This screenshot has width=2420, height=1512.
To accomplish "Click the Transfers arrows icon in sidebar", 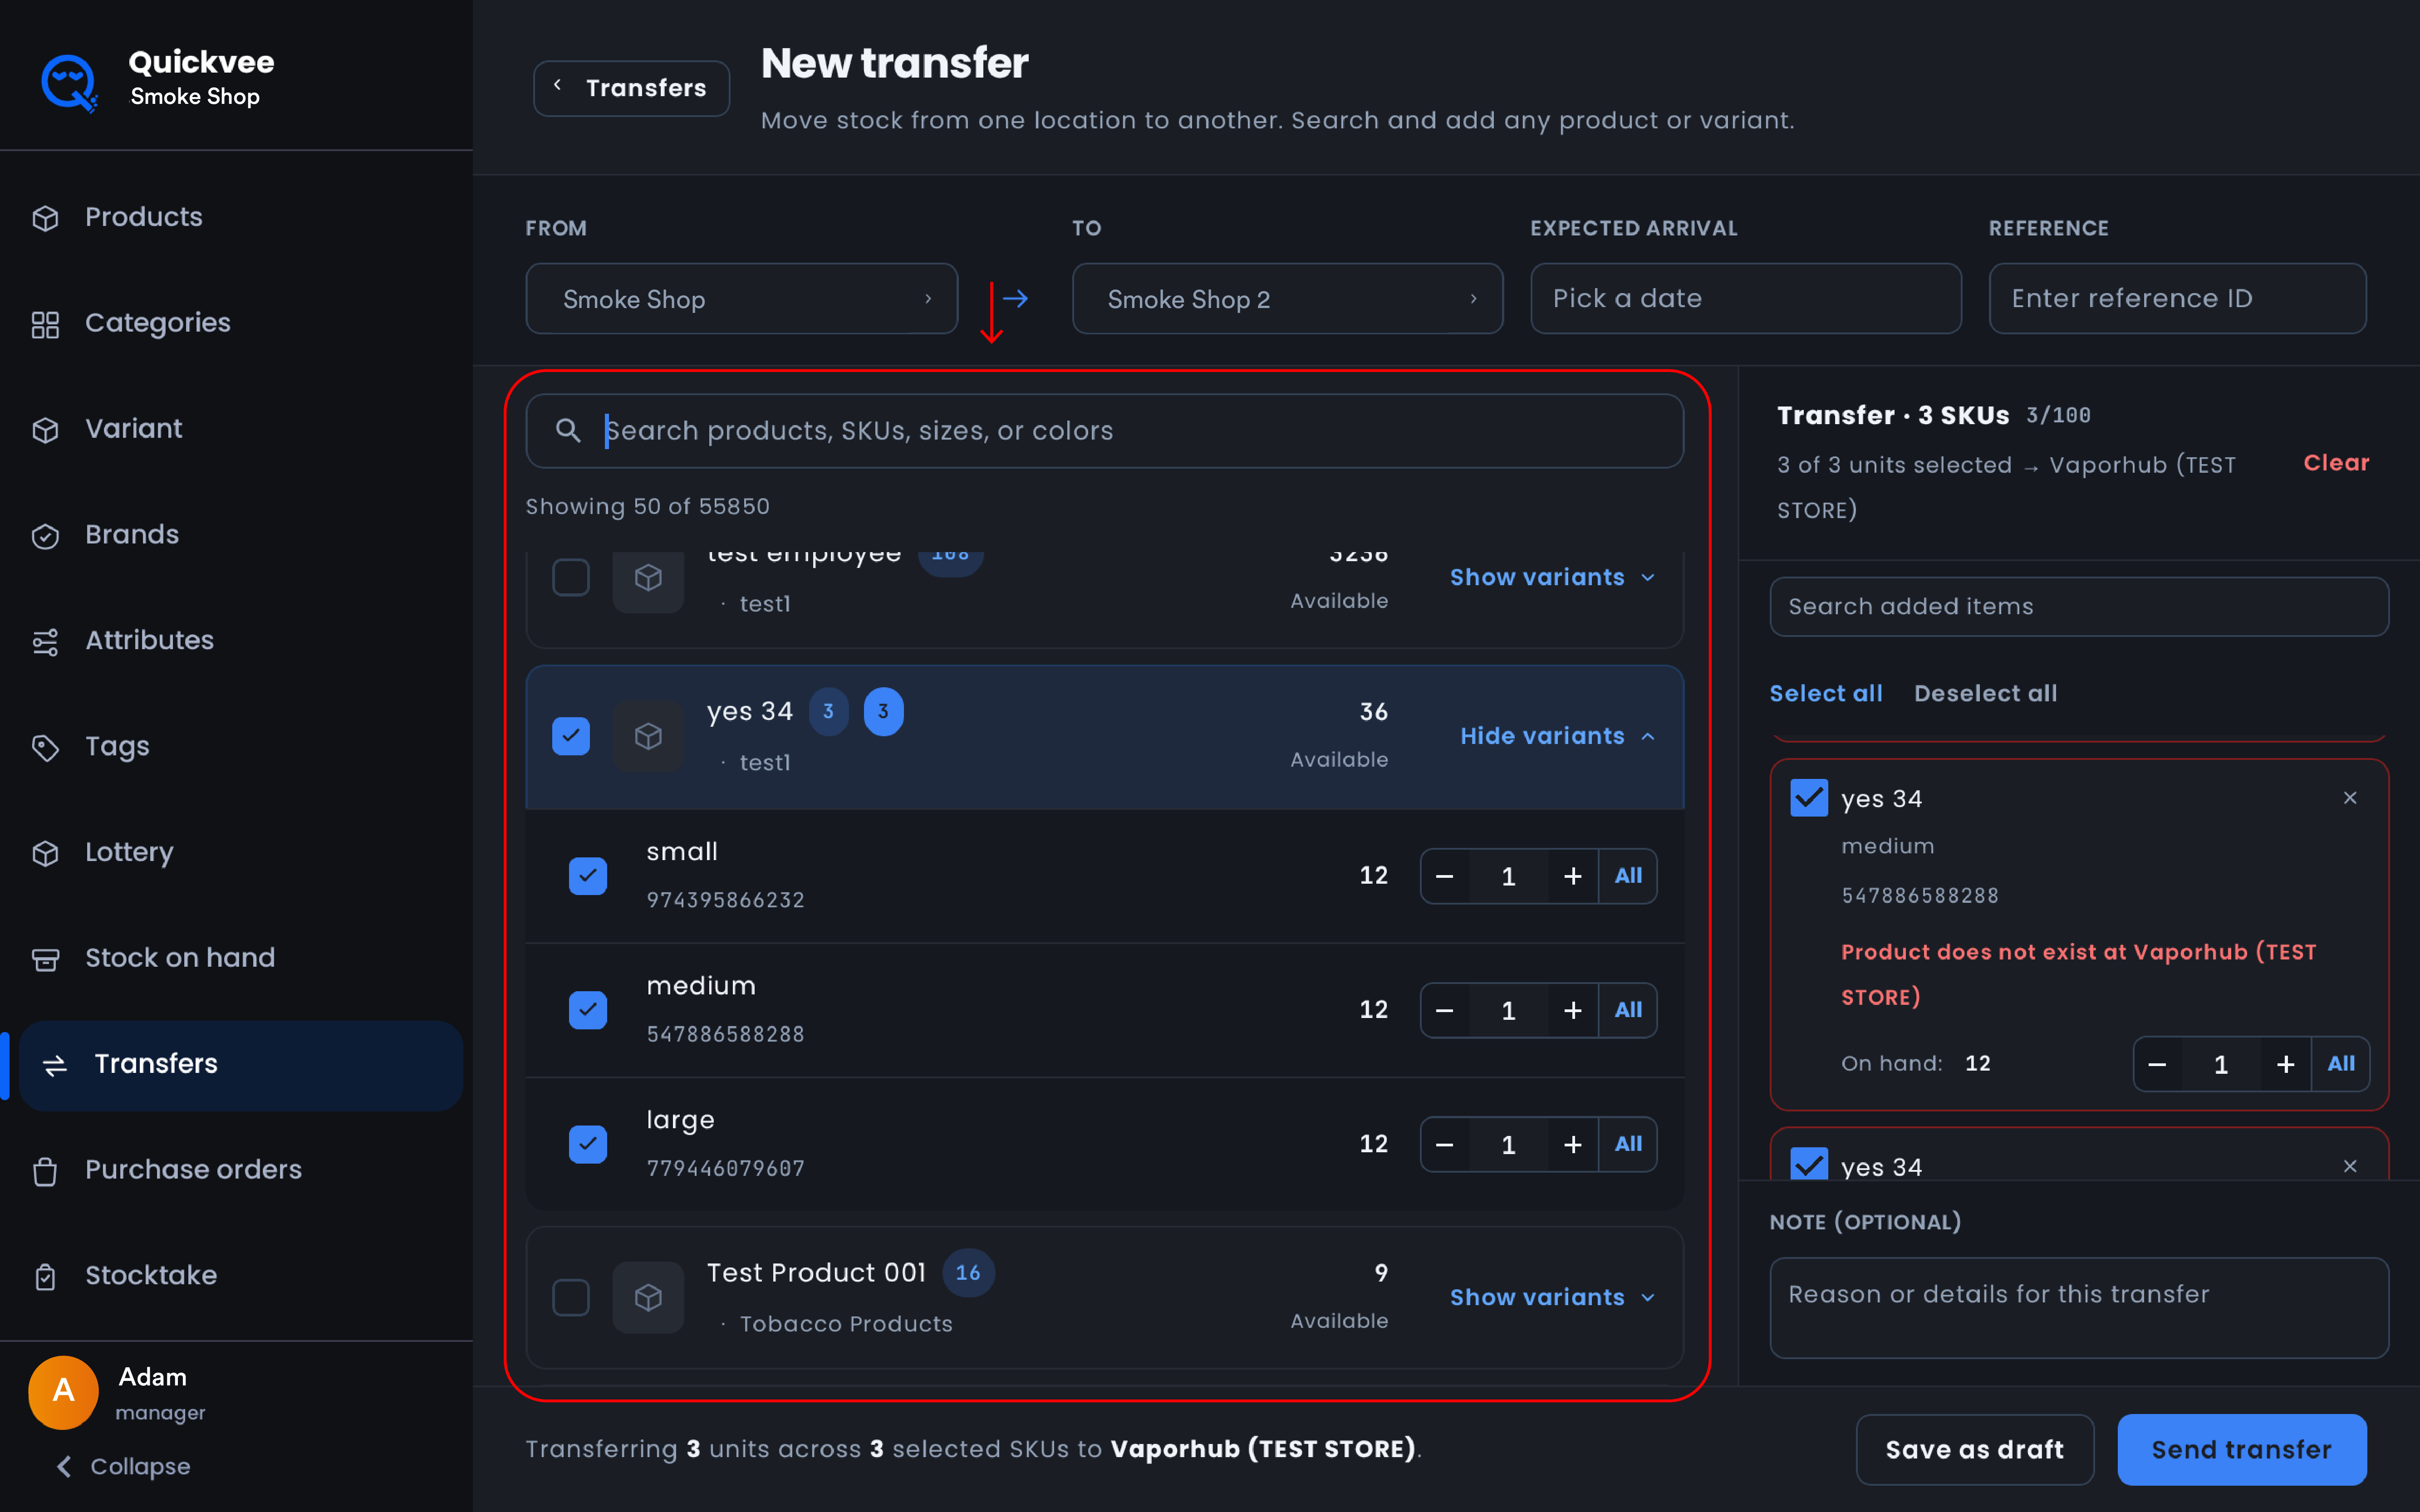I will coord(55,1065).
